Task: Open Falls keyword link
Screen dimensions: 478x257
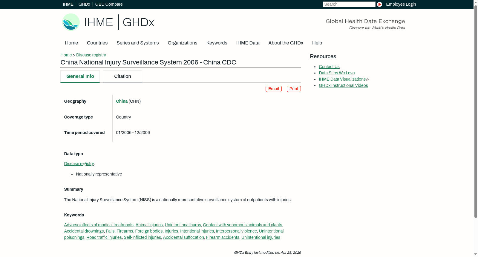Action: (110, 231)
